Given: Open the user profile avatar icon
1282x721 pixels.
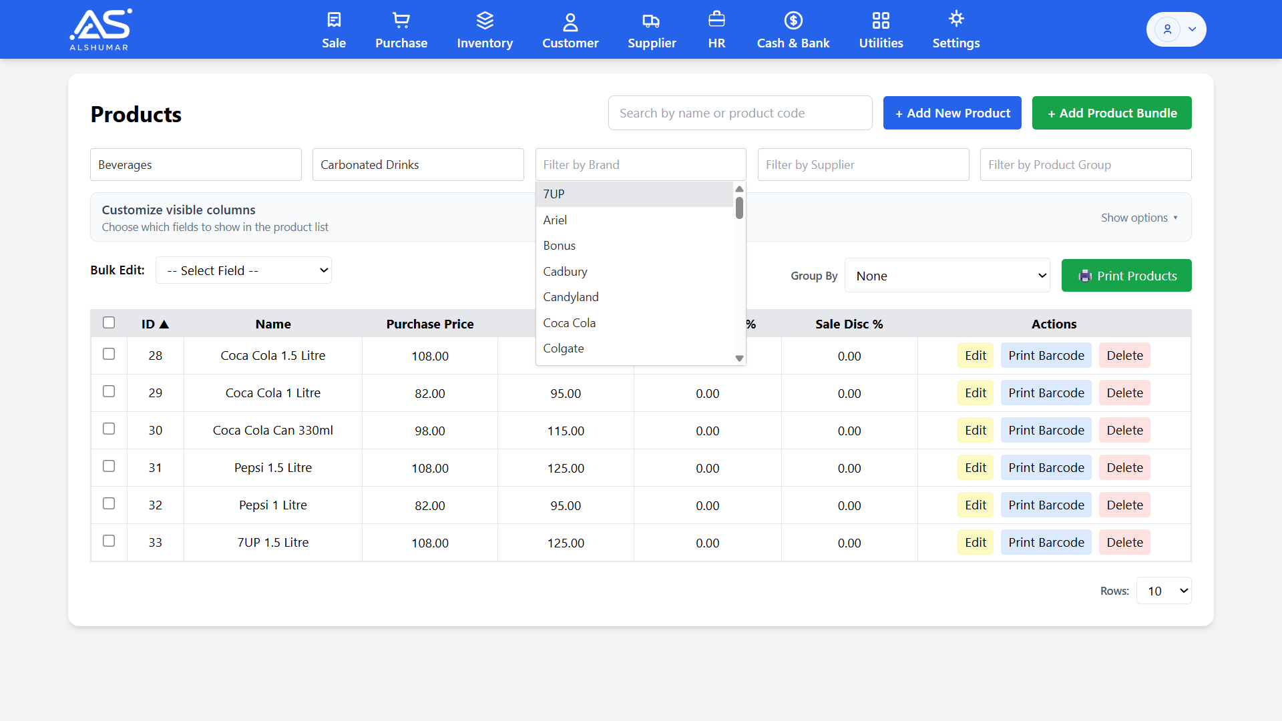Looking at the screenshot, I should coord(1167,29).
